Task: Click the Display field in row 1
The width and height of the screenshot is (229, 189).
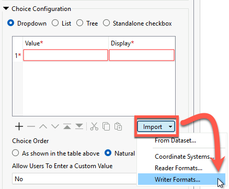Action: [x=142, y=55]
